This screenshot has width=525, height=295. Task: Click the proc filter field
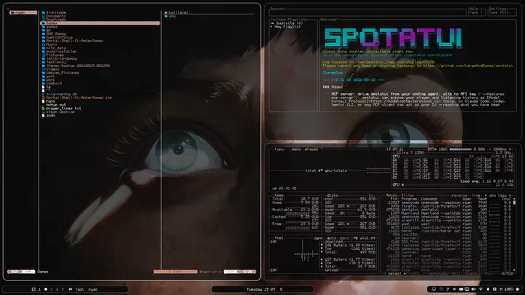[408, 195]
